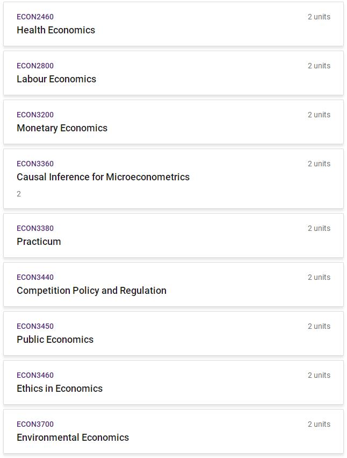Viewport: 347px width, 458px height.
Task: Select Causal Inference for Microeconometrics title
Action: pyautogui.click(x=103, y=177)
